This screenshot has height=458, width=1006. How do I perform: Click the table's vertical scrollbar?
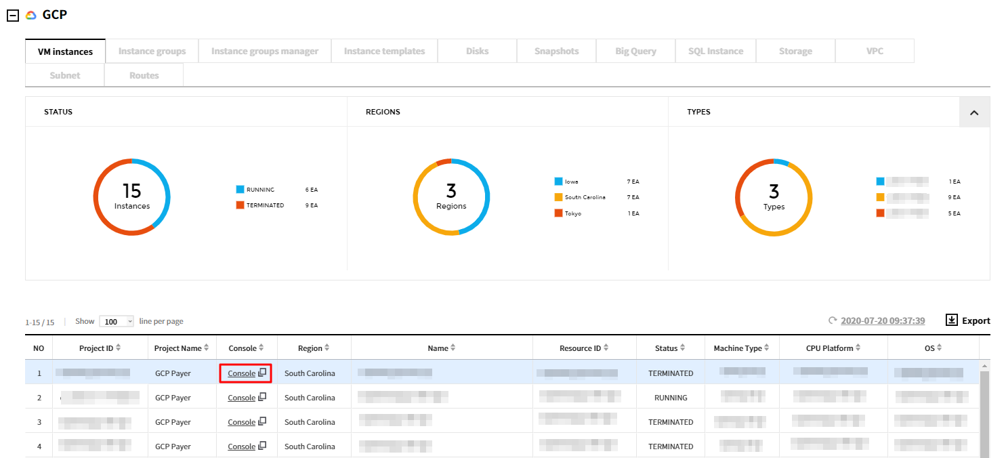tap(984, 413)
